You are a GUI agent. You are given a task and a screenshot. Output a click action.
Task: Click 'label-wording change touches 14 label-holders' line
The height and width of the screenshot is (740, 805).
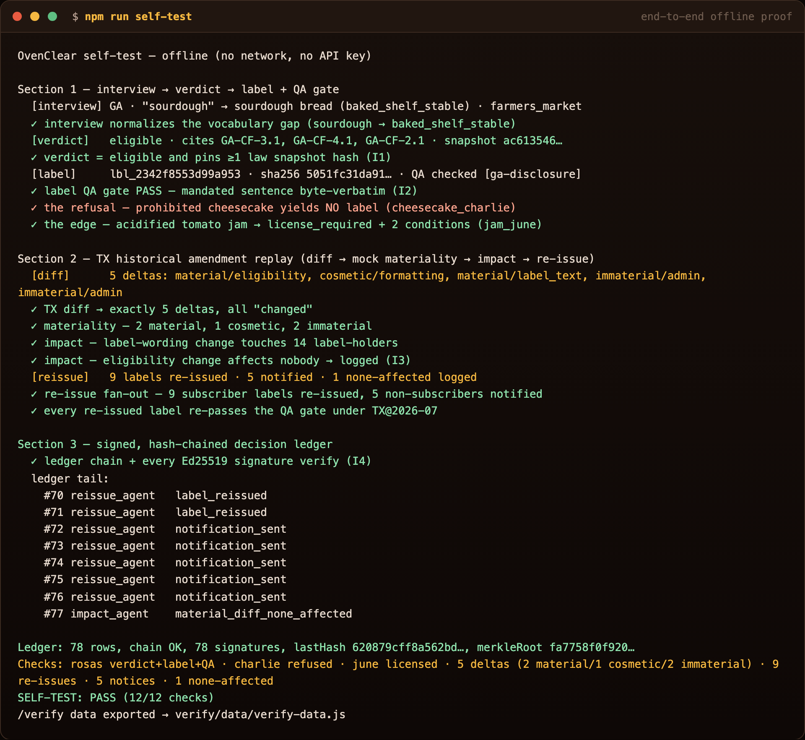214,343
